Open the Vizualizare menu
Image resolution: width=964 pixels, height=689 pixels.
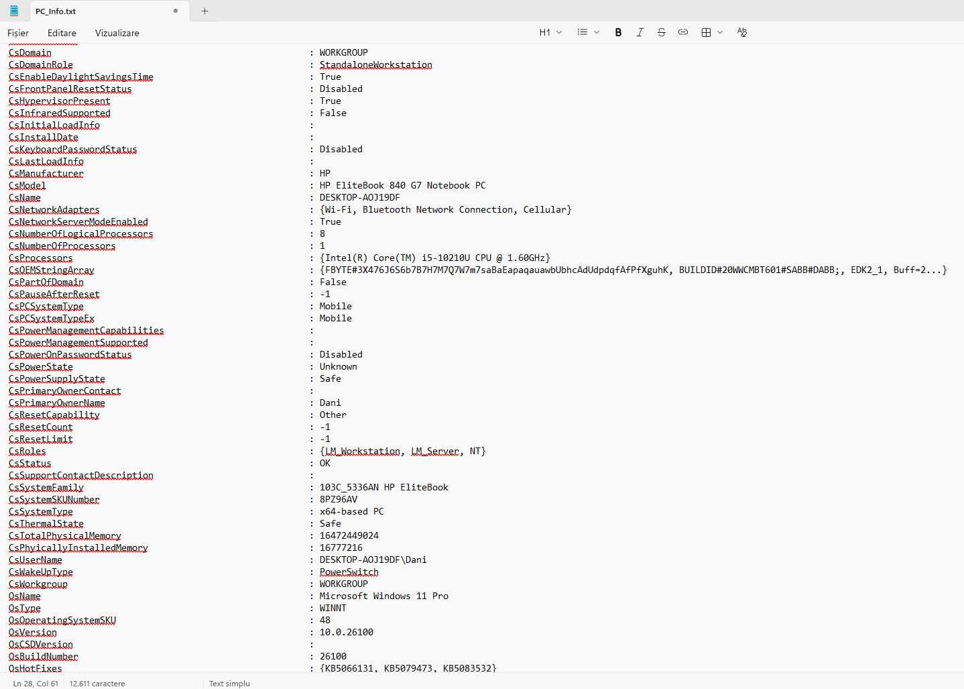(x=117, y=33)
